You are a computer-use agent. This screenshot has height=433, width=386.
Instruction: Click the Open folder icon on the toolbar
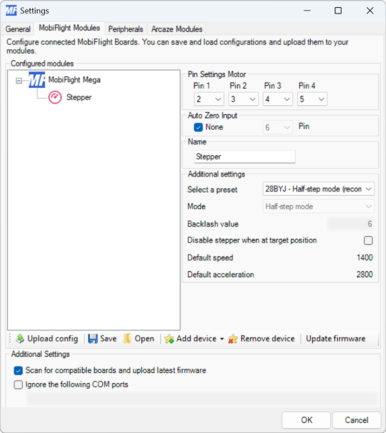[x=126, y=338]
